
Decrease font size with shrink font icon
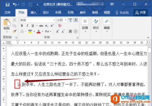coord(63,31)
